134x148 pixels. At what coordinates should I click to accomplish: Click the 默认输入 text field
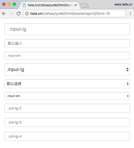click(x=67, y=43)
